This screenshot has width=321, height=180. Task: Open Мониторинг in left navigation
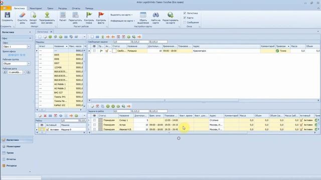click(x=14, y=146)
